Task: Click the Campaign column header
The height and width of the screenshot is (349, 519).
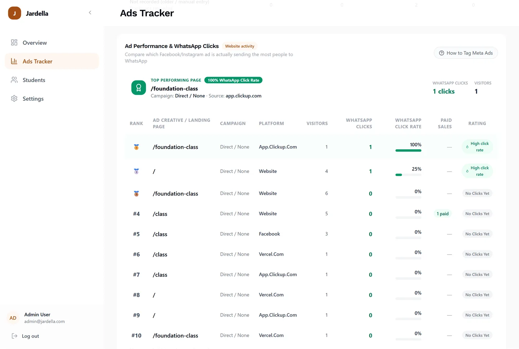Action: [233, 123]
